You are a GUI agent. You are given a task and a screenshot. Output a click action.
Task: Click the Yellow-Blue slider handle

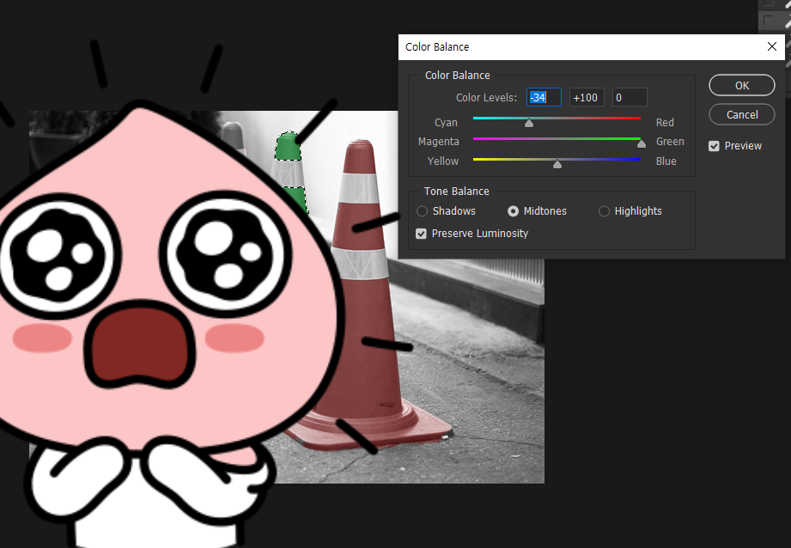[x=557, y=164]
